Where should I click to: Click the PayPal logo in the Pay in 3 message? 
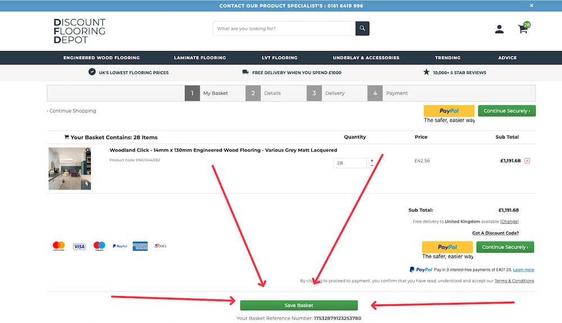pos(421,270)
